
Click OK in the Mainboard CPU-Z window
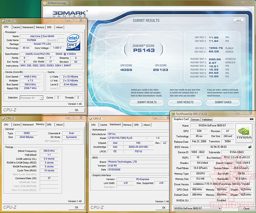[164, 208]
